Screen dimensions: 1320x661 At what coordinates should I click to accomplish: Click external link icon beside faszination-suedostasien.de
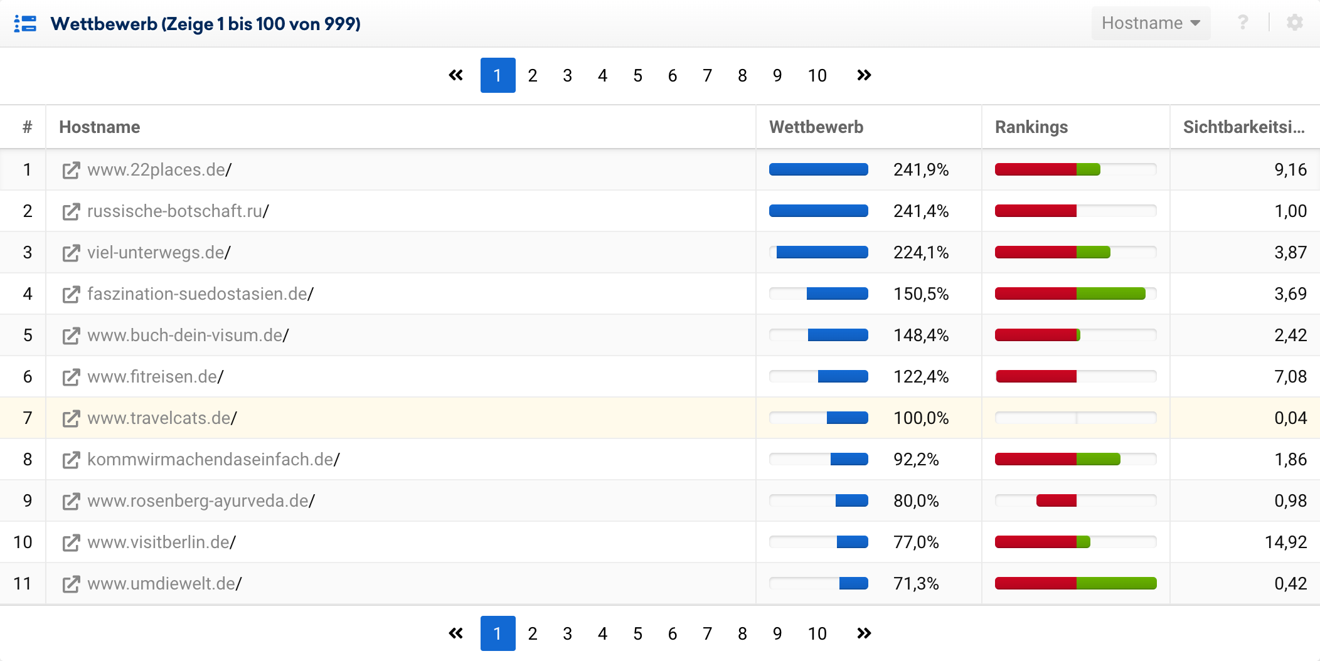coord(71,294)
